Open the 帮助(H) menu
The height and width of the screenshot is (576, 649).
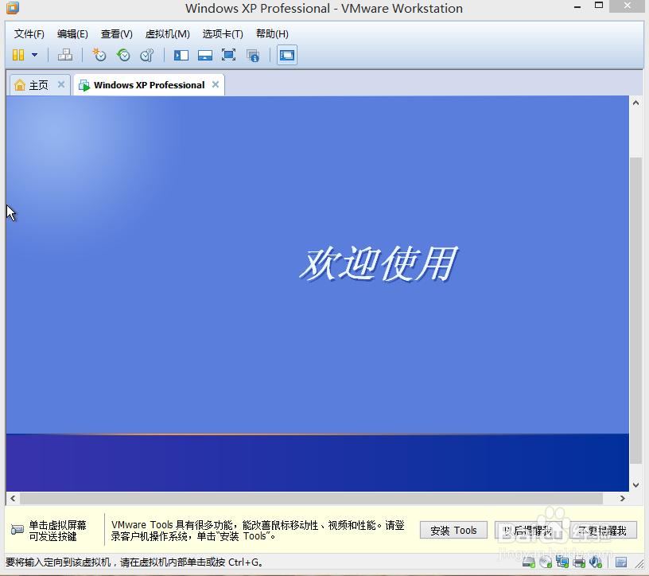[272, 34]
